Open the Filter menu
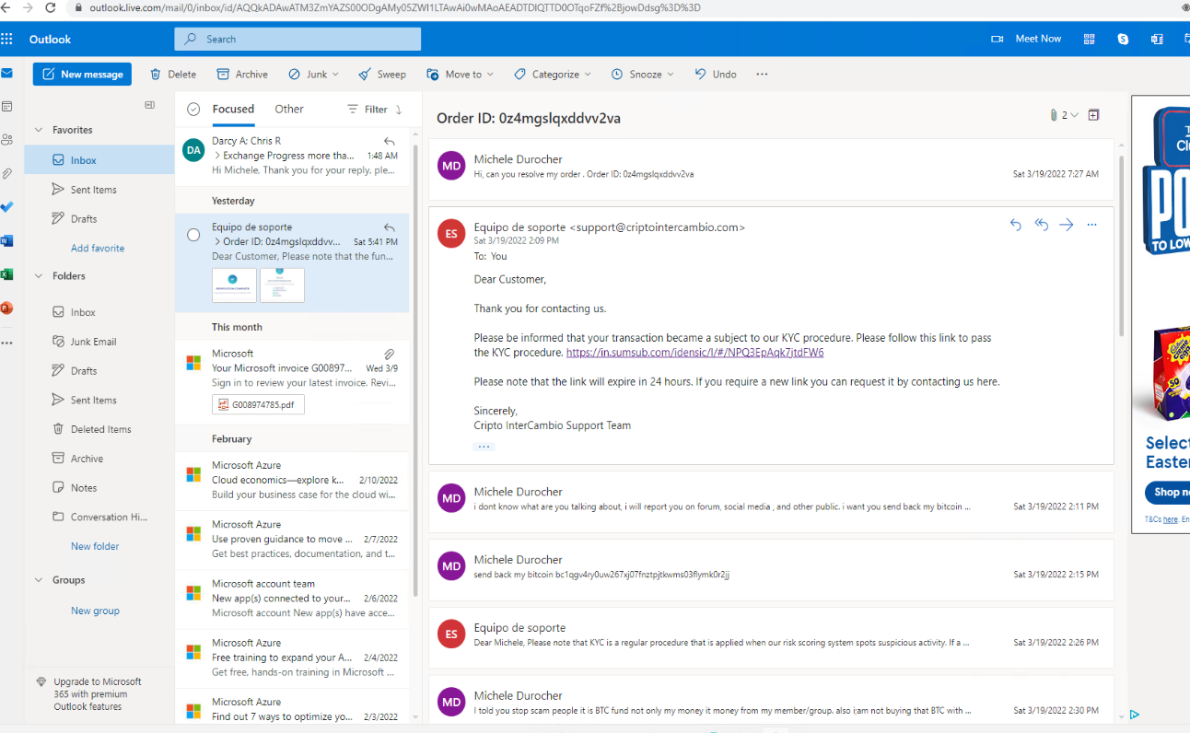Image resolution: width=1190 pixels, height=733 pixels. 367,110
